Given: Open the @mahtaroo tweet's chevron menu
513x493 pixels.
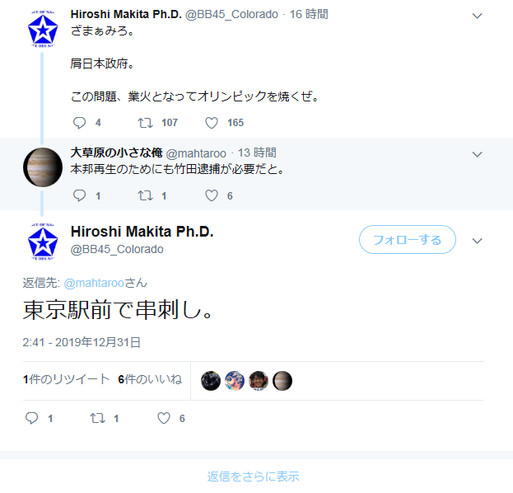Looking at the screenshot, I should pos(478,154).
